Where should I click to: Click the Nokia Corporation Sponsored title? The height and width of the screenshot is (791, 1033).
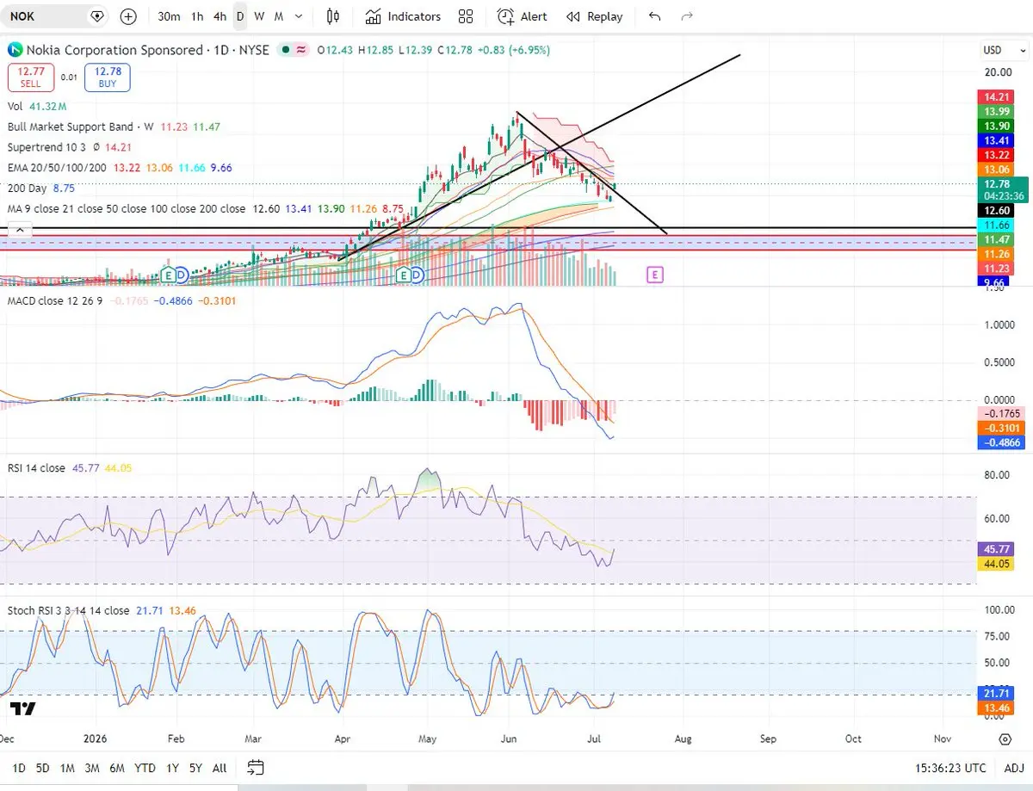click(x=114, y=50)
